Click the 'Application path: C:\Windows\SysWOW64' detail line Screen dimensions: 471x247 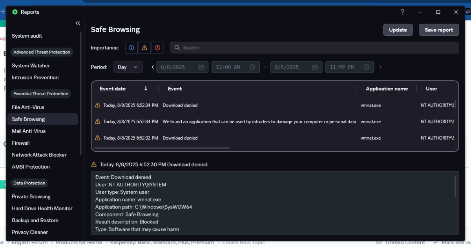[x=144, y=207]
